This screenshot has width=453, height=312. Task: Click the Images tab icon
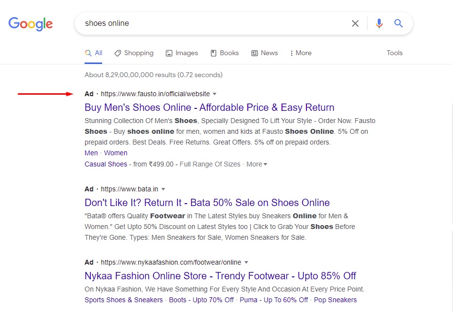168,53
